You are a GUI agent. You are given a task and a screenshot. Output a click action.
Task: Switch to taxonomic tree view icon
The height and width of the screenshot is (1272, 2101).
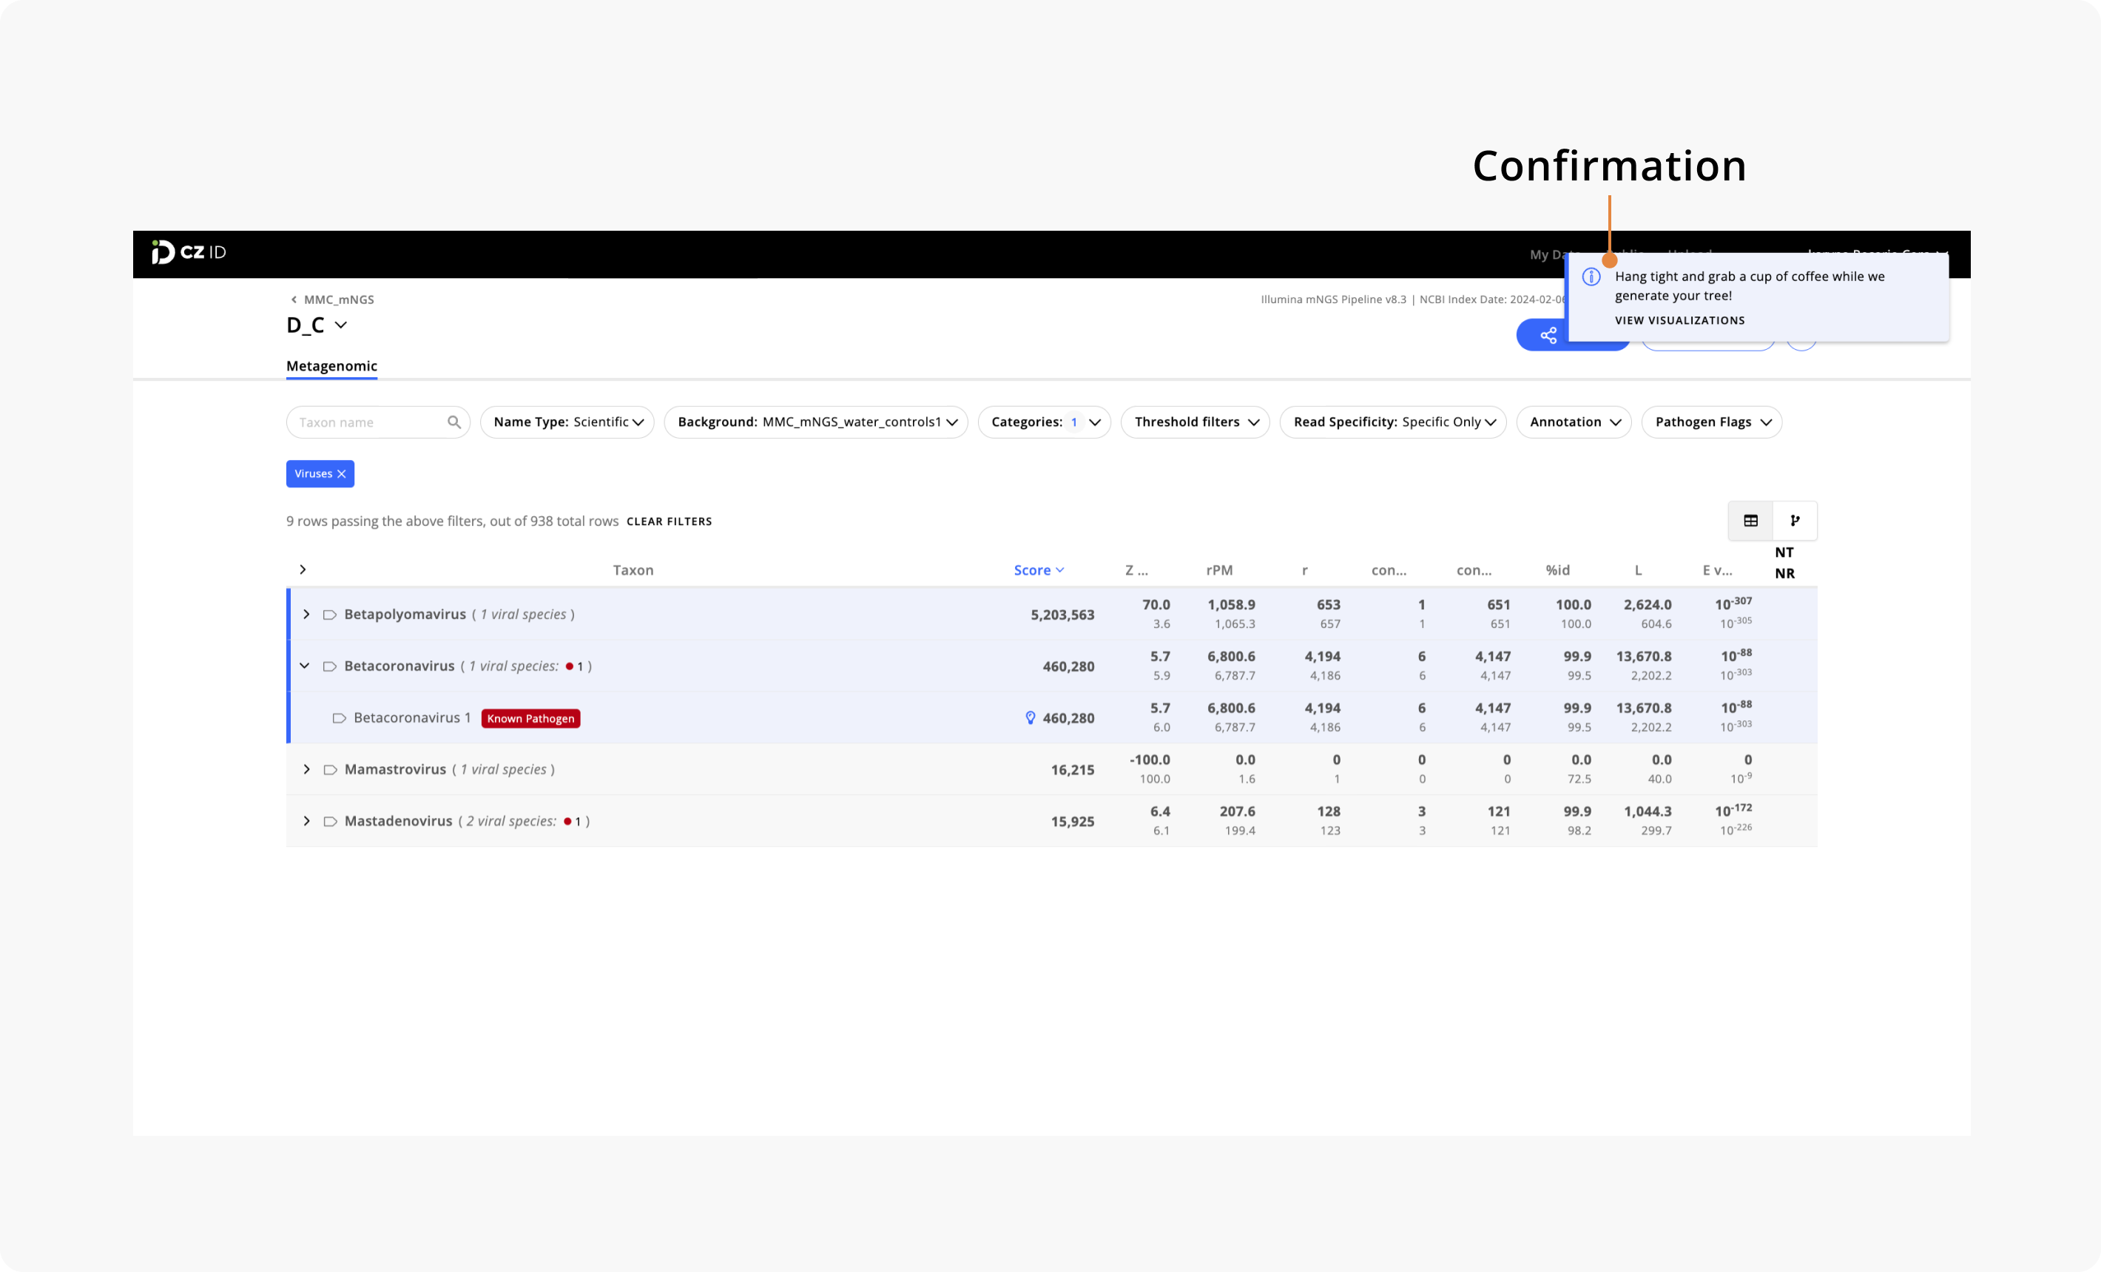tap(1795, 521)
